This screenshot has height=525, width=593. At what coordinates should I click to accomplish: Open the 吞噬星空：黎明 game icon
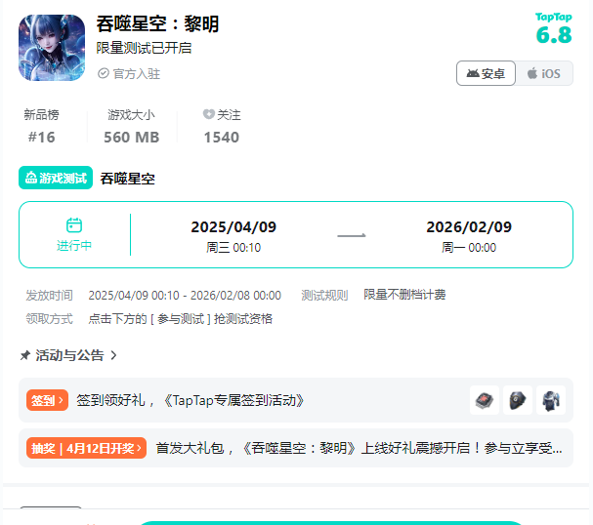point(52,48)
